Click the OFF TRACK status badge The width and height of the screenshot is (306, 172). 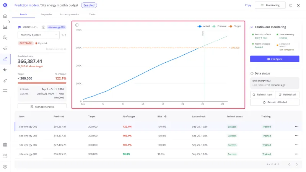26,43
